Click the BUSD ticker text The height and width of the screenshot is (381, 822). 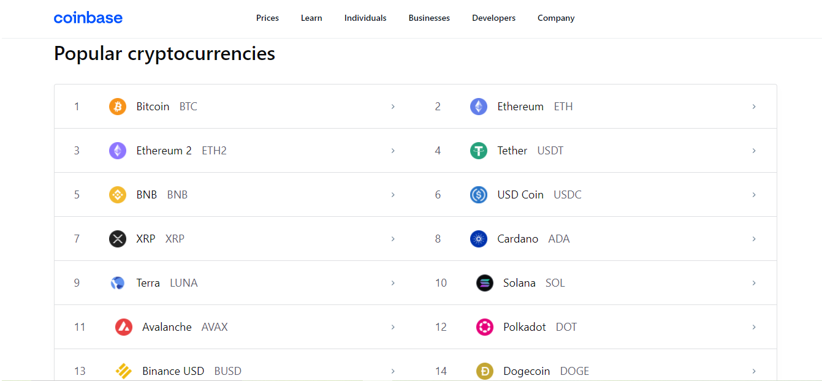pyautogui.click(x=228, y=371)
